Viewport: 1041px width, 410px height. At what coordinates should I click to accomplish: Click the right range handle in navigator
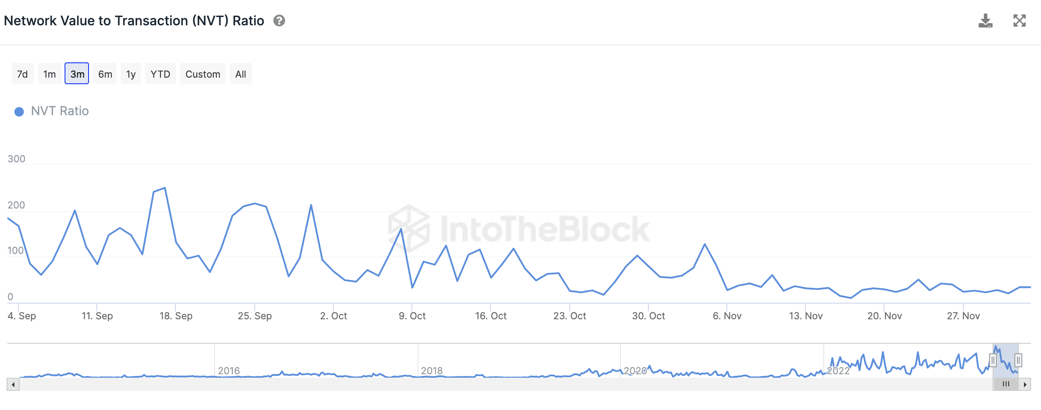1018,360
